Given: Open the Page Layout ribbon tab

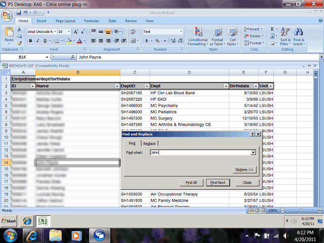Looking at the screenshot, I should point(65,21).
